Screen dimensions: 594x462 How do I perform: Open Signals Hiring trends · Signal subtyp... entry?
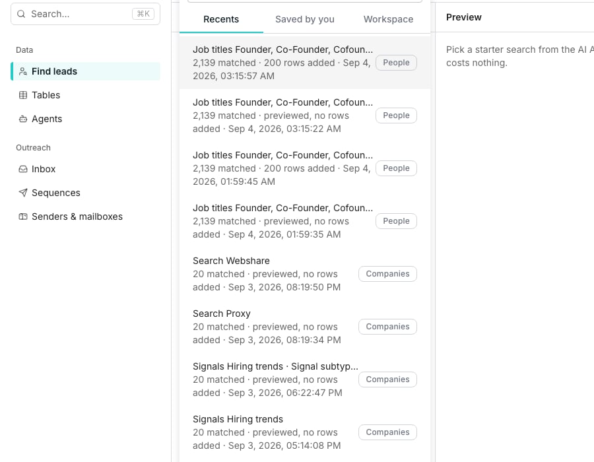point(305,379)
